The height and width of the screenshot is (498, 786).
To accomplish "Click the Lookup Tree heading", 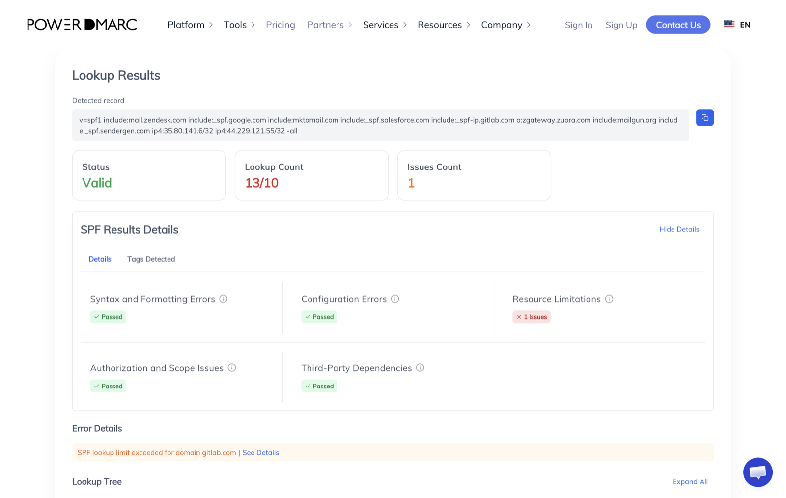I will tap(97, 481).
